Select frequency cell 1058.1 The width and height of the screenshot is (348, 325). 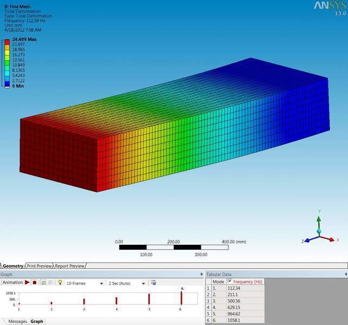click(x=245, y=320)
